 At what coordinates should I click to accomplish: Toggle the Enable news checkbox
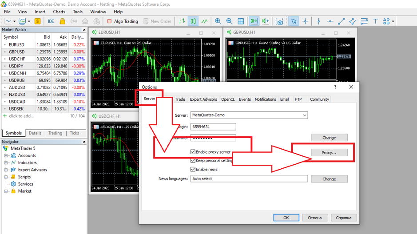[193, 169]
